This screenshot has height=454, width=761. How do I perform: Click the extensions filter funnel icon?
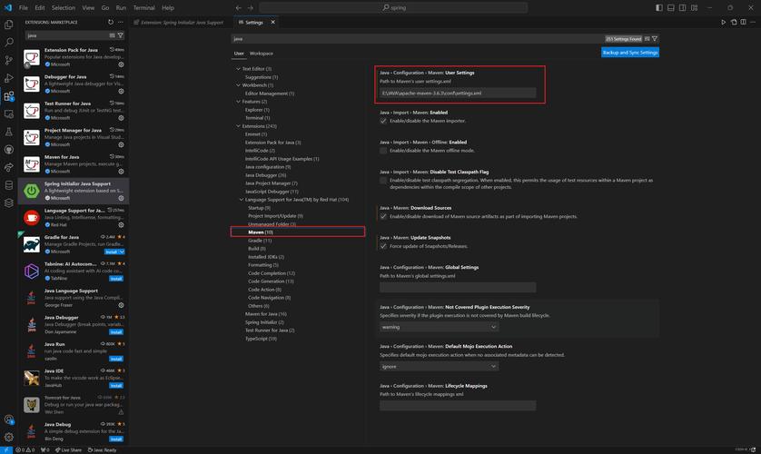coord(120,35)
